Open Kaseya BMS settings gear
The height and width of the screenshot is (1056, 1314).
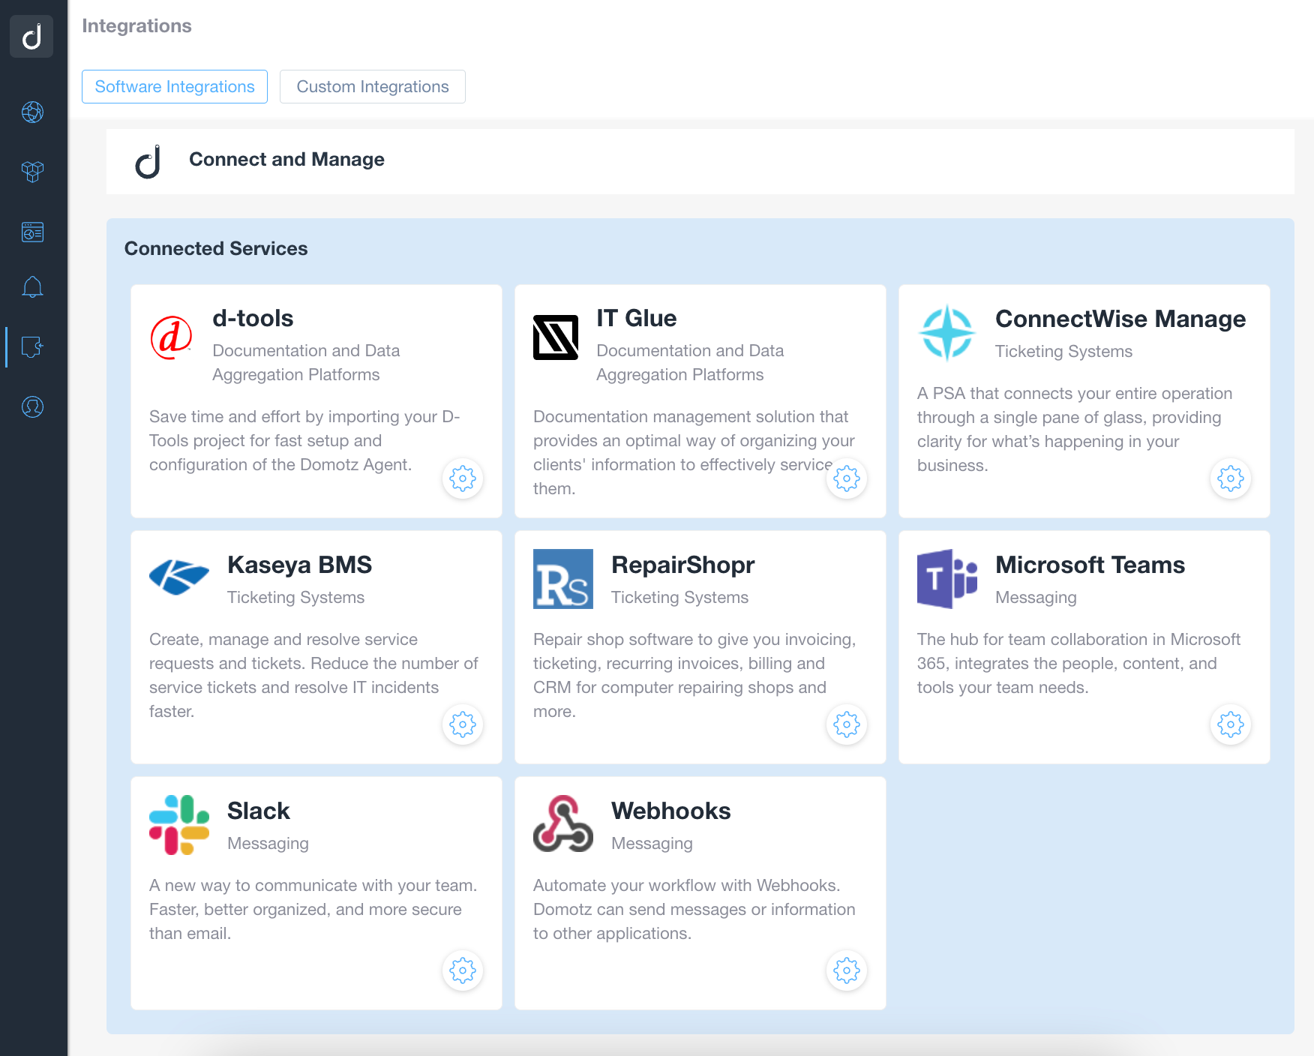pos(463,724)
